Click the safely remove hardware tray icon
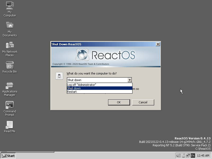This screenshot has height=159, width=212. (x=183, y=156)
